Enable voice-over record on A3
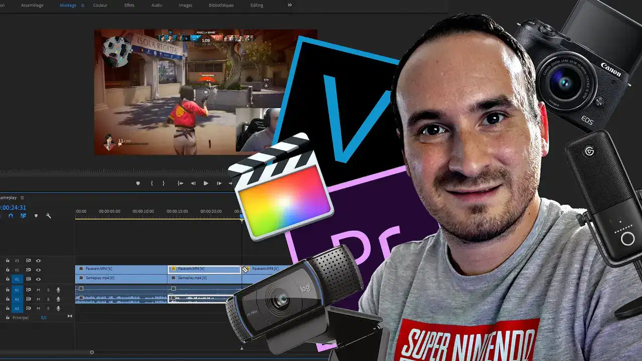 pos(58,308)
